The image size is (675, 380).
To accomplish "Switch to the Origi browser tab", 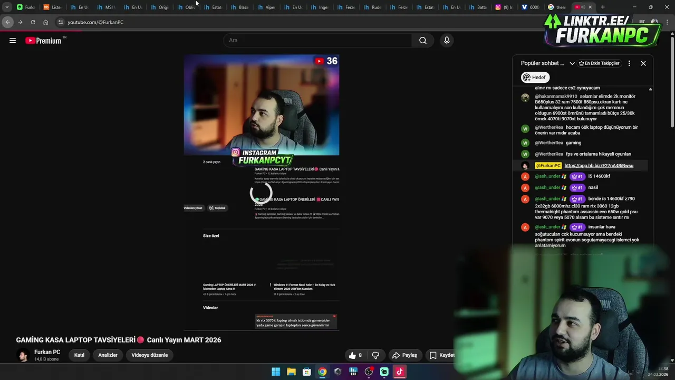I will click(x=159, y=7).
